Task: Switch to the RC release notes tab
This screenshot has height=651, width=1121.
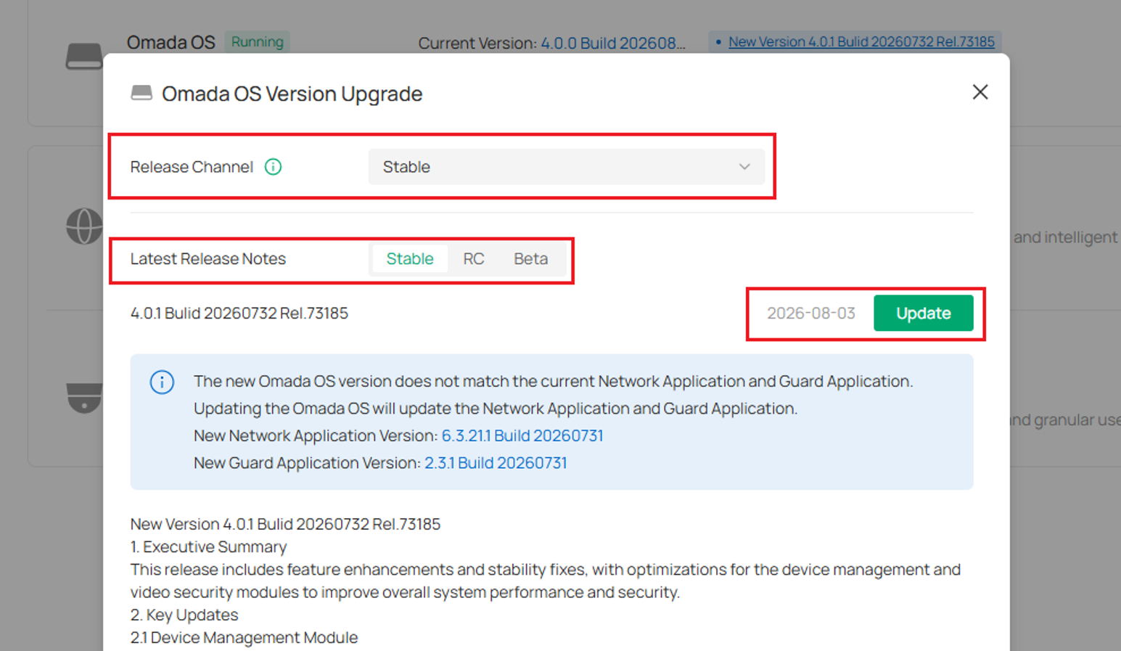Action: 474,259
